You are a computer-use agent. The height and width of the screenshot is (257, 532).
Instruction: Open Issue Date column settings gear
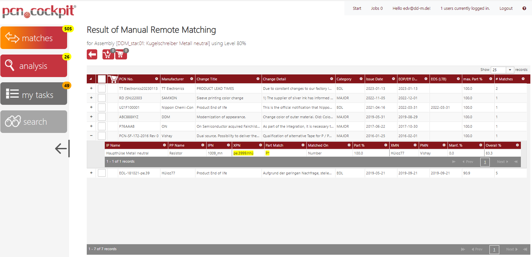click(394, 79)
